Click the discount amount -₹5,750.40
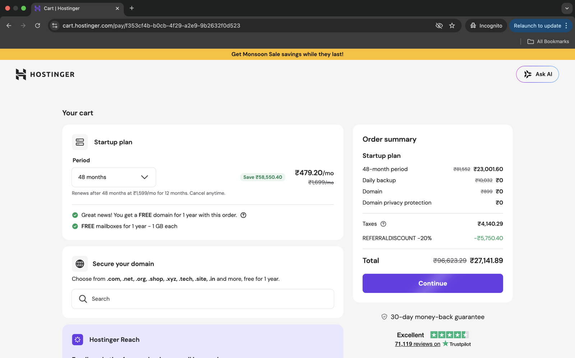Image resolution: width=575 pixels, height=358 pixels. click(488, 238)
